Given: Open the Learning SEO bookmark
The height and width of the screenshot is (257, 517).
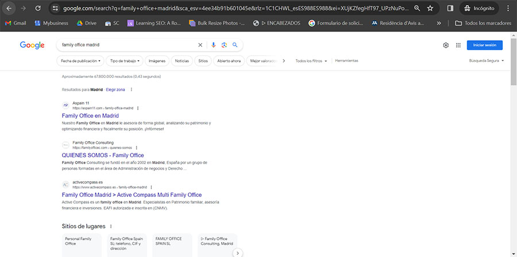Looking at the screenshot, I should point(155,24).
